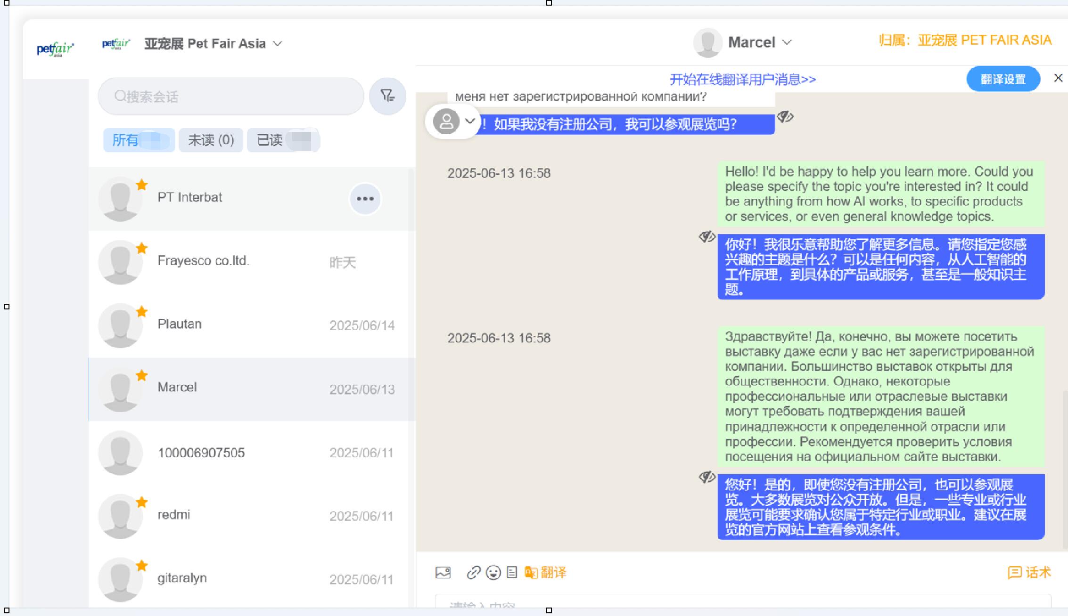The image size is (1068, 616).
Task: Toggle eye icon beside 你好 Chinese translation
Action: [707, 236]
